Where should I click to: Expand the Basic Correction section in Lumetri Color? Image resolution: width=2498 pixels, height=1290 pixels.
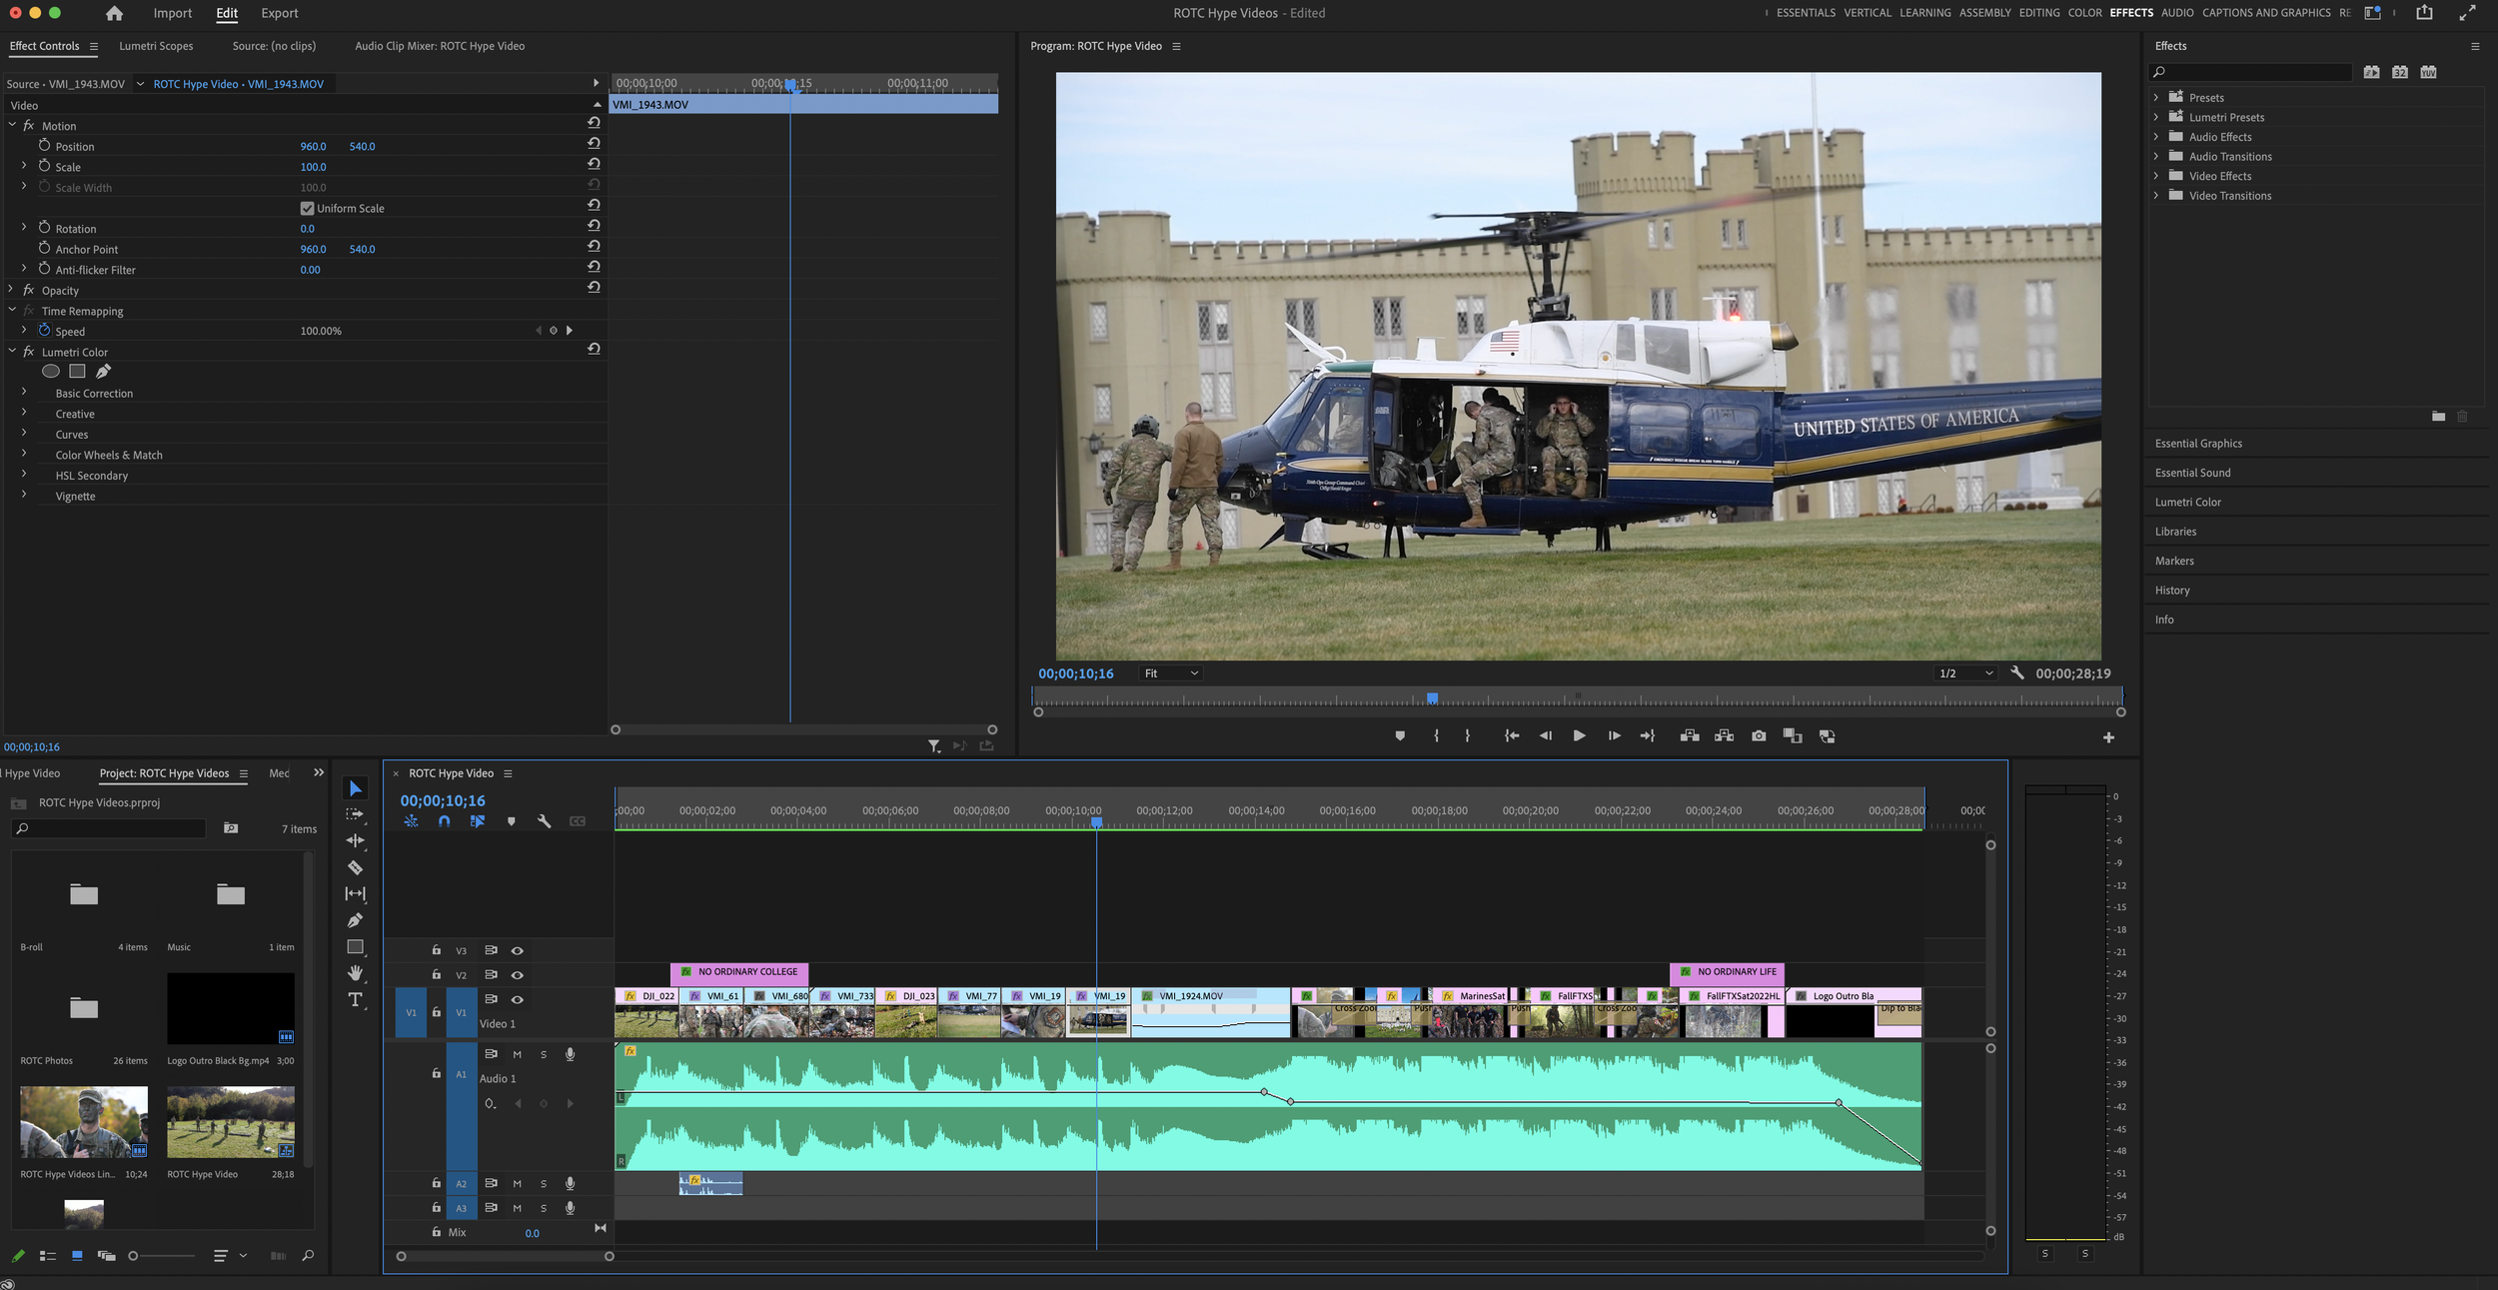tap(24, 393)
